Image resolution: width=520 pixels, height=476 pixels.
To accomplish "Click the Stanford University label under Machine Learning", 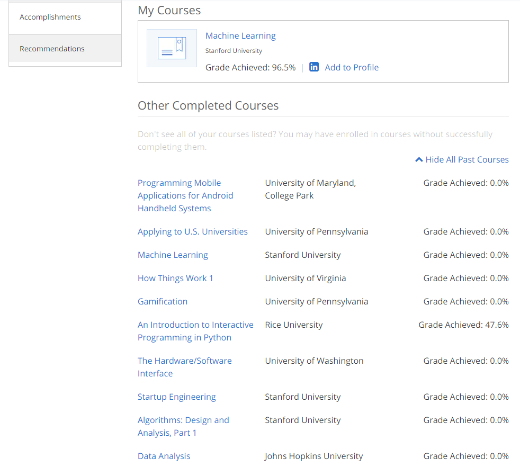I will [x=234, y=51].
